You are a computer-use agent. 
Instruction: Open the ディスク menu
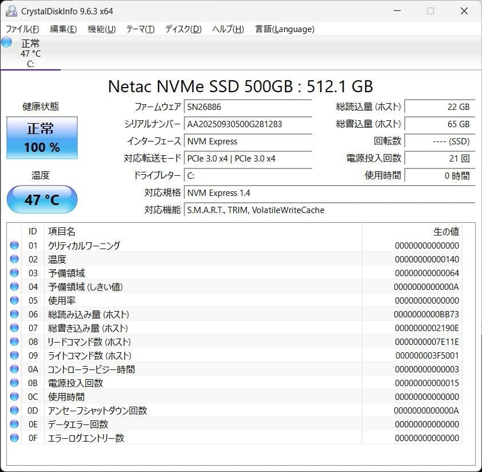(182, 29)
